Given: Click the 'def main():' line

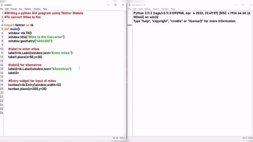Looking at the screenshot, I should pos(12,29).
